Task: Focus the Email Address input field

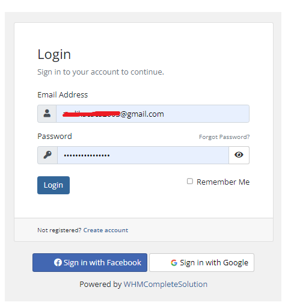Action: click(x=153, y=114)
